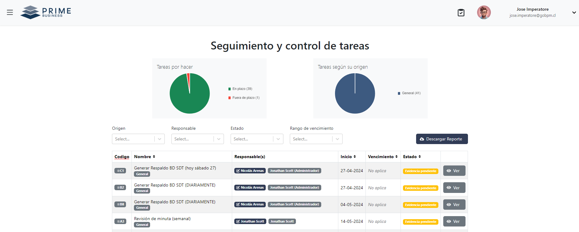Open the Origen filter dropdown
Viewport: 579px width, 232px height.
(138, 139)
